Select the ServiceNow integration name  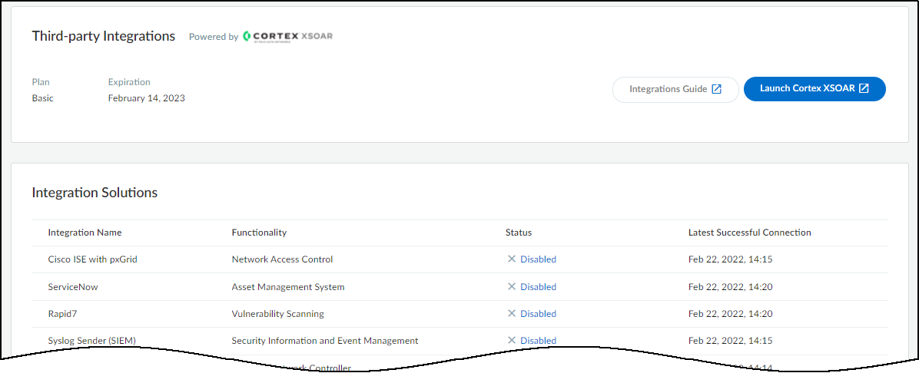click(x=73, y=287)
